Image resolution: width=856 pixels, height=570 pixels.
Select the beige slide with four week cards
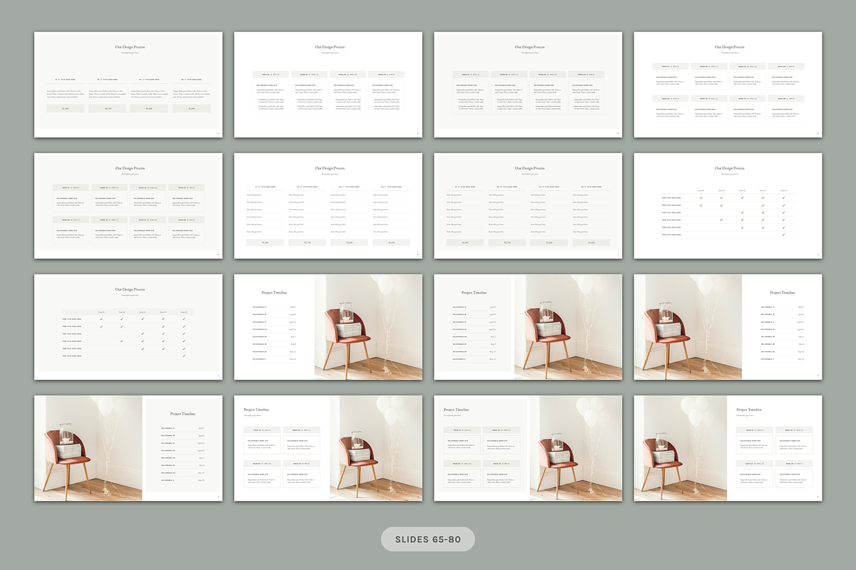point(528,85)
